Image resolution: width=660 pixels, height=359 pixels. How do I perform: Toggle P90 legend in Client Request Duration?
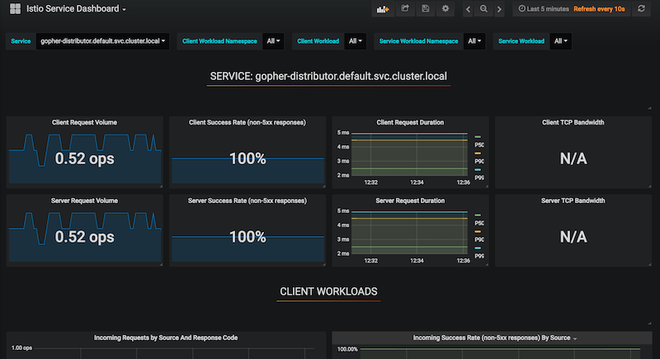[x=479, y=161]
